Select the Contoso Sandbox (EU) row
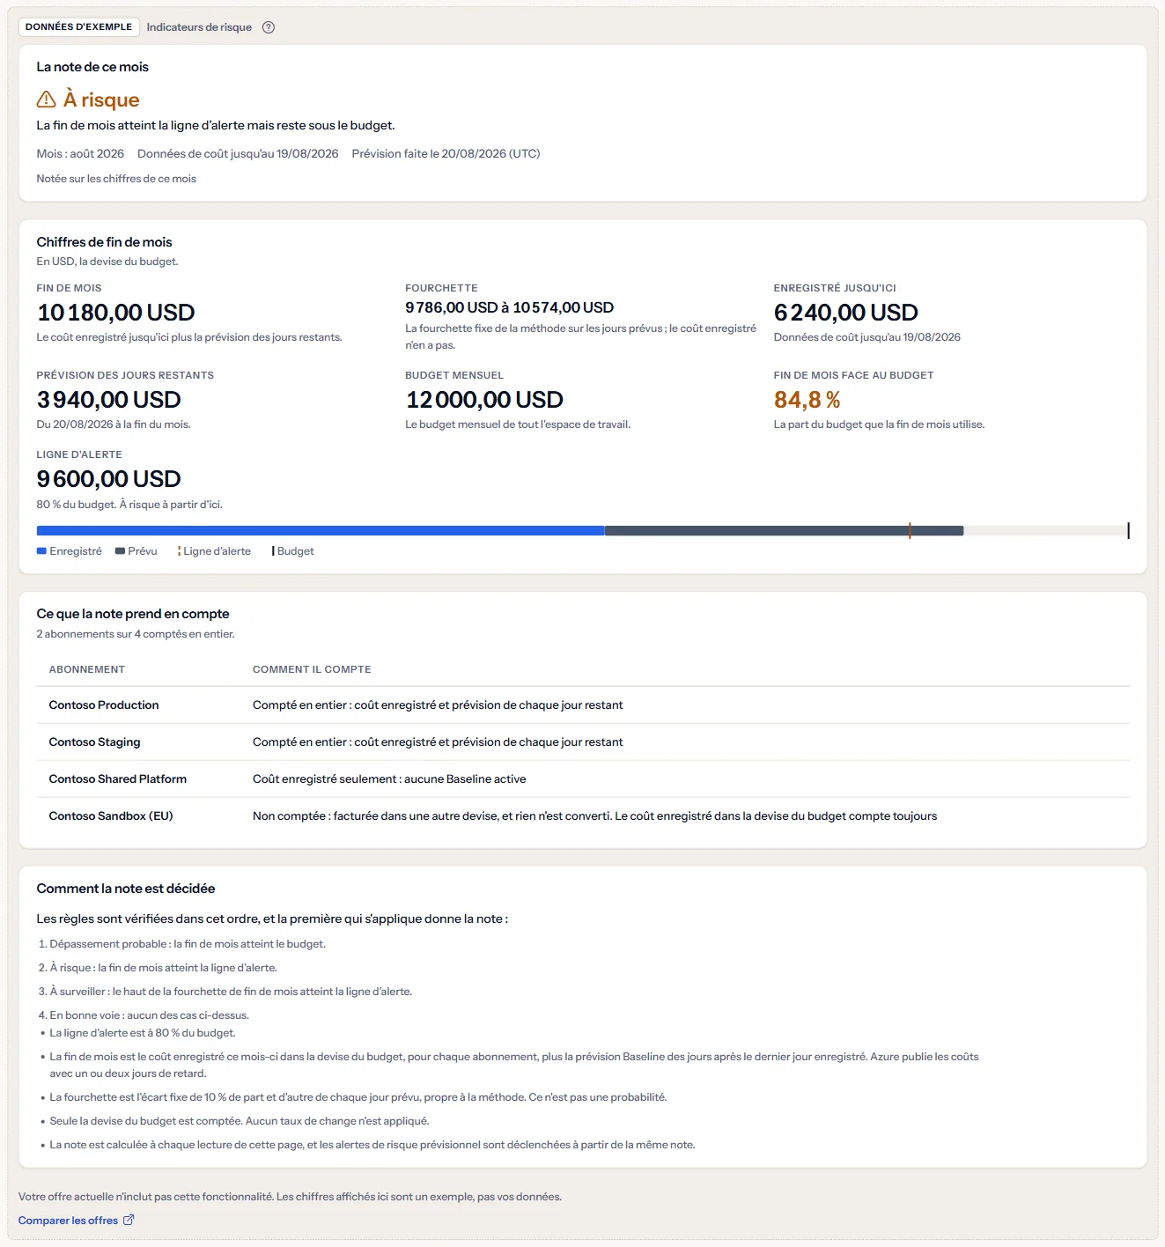 click(583, 816)
